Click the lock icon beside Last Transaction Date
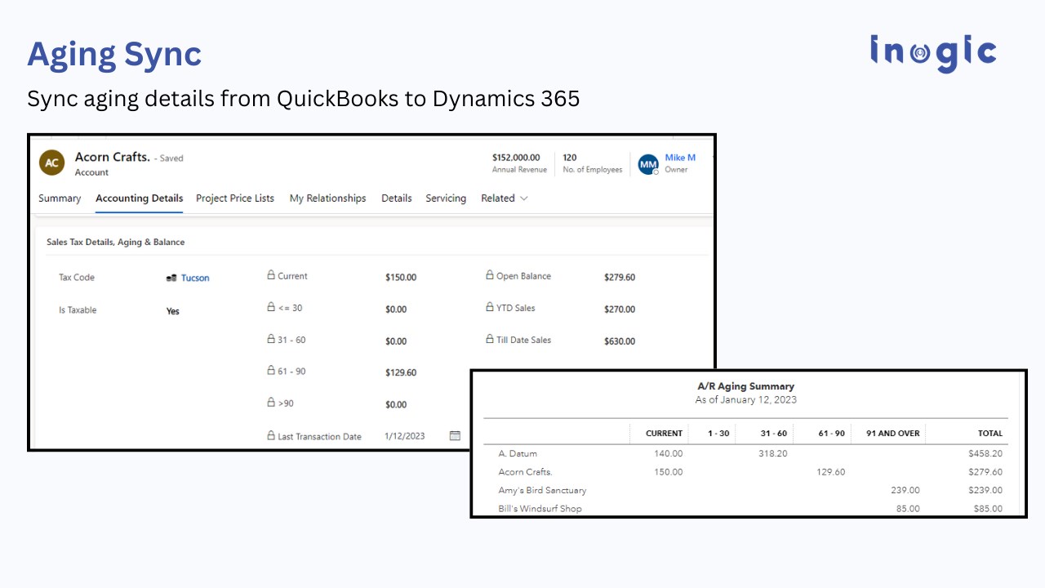Screen dimensions: 1045x588 272,435
